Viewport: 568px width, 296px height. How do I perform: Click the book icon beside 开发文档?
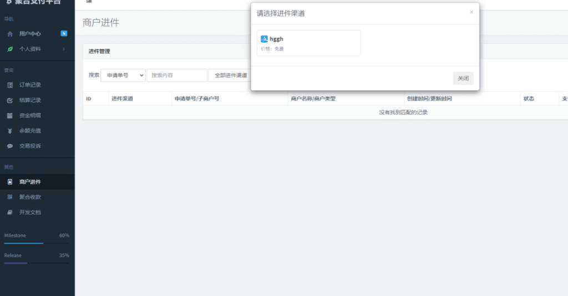point(10,212)
